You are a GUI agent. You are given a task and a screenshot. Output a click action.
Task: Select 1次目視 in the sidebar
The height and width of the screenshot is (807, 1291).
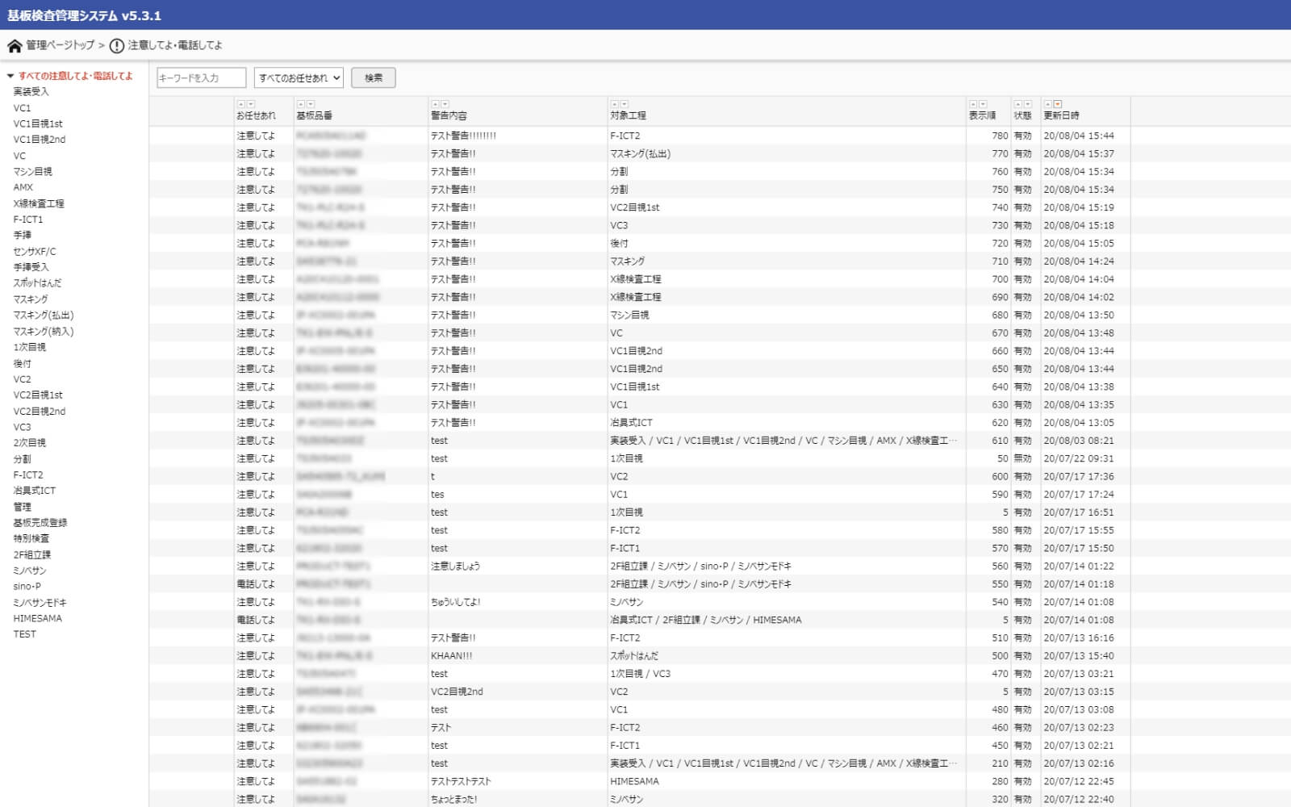pyautogui.click(x=30, y=347)
